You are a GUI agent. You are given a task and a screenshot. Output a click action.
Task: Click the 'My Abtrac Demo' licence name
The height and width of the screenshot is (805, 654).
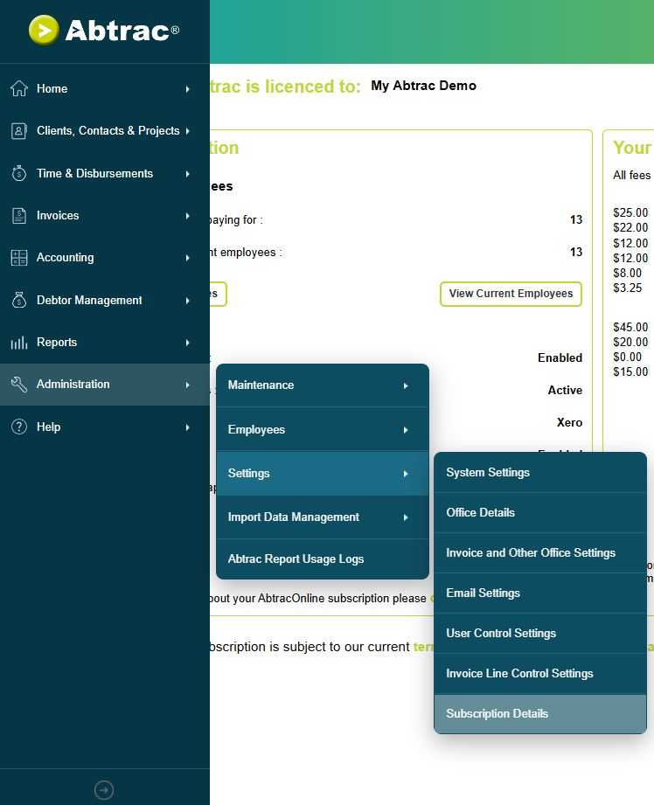coord(423,86)
